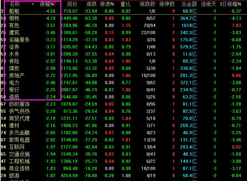The image size is (247, 181).
Task: Sort the table by 现价 column header
Action: pos(72,4)
